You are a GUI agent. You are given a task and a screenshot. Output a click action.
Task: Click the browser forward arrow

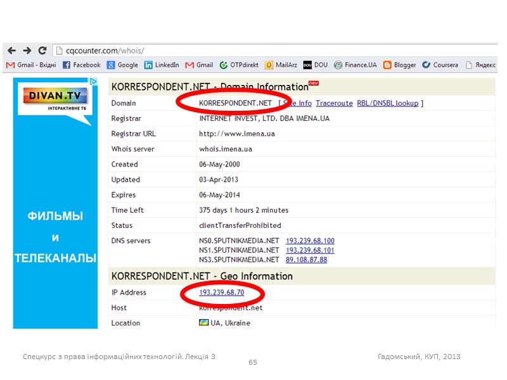27,51
